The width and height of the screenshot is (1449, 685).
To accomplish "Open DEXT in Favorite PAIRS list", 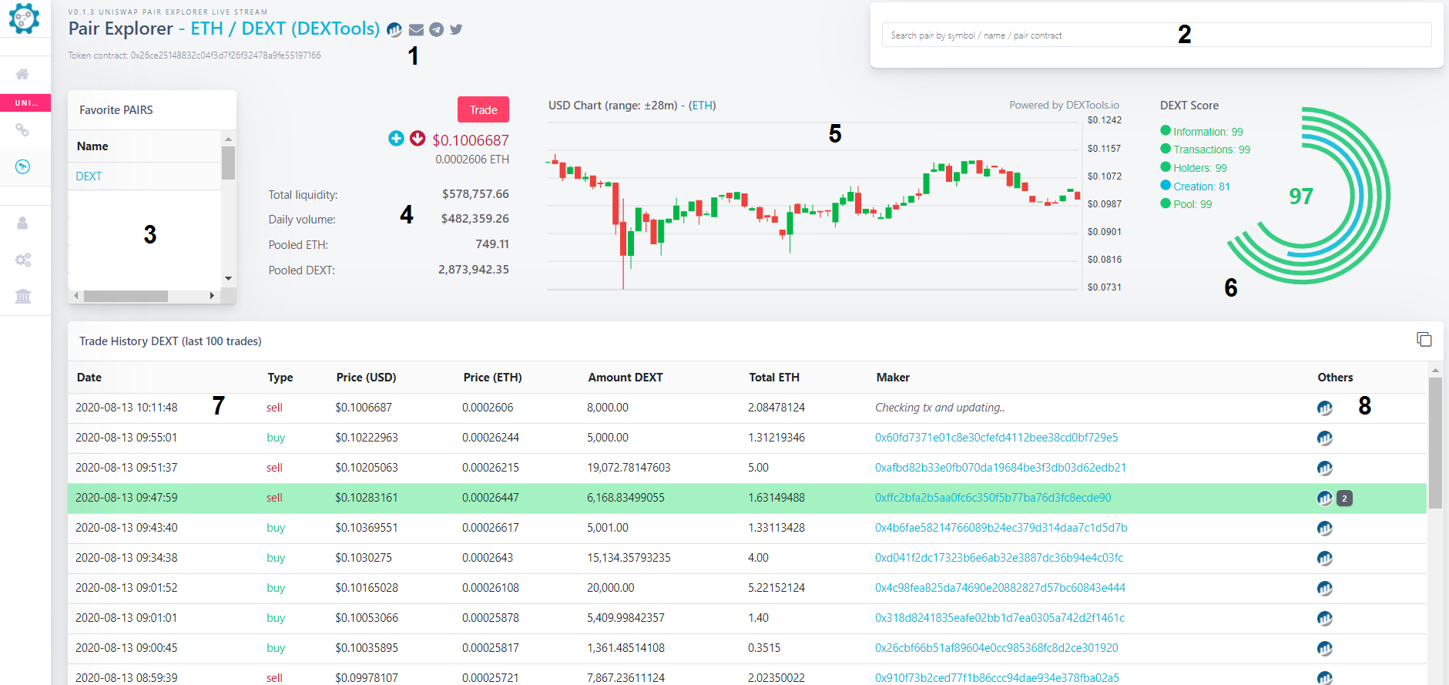I will point(89,176).
